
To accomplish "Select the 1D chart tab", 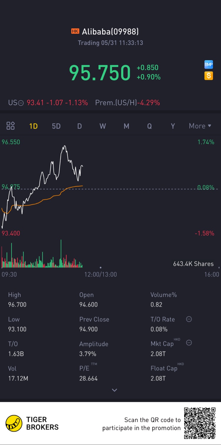I will pos(33,126).
